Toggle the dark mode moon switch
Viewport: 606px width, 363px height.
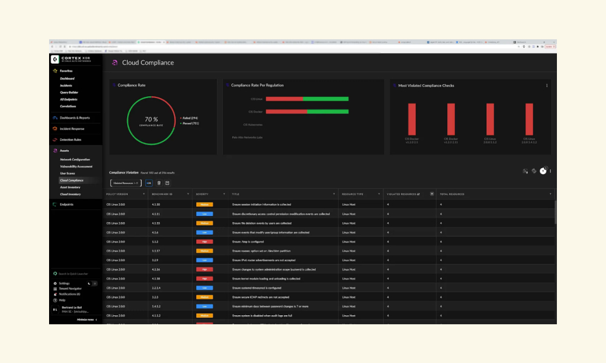tap(89, 284)
